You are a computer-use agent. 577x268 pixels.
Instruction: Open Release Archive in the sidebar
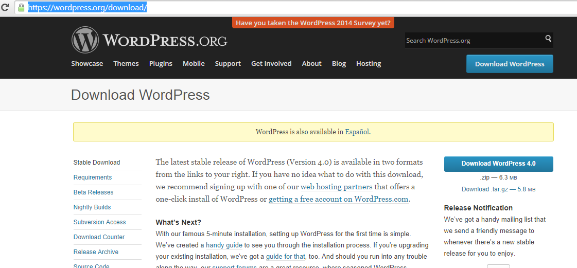[96, 252]
